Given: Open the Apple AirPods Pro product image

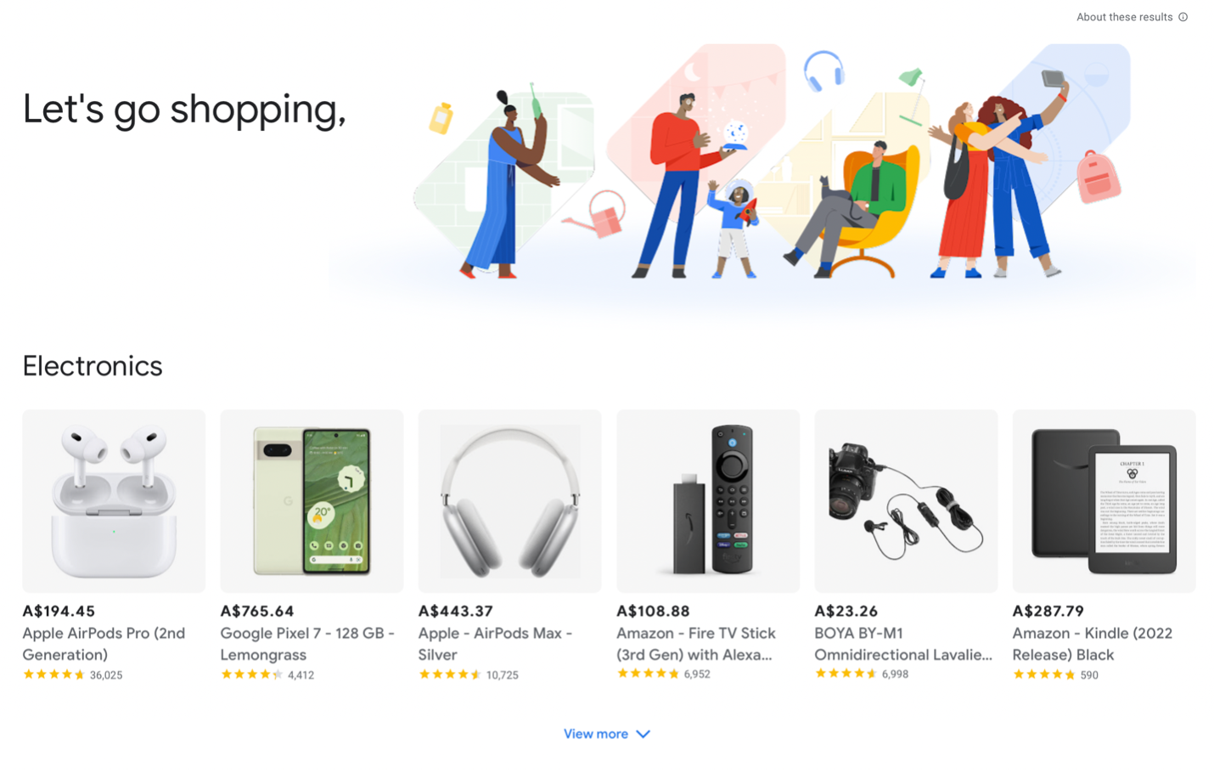Looking at the screenshot, I should (114, 501).
